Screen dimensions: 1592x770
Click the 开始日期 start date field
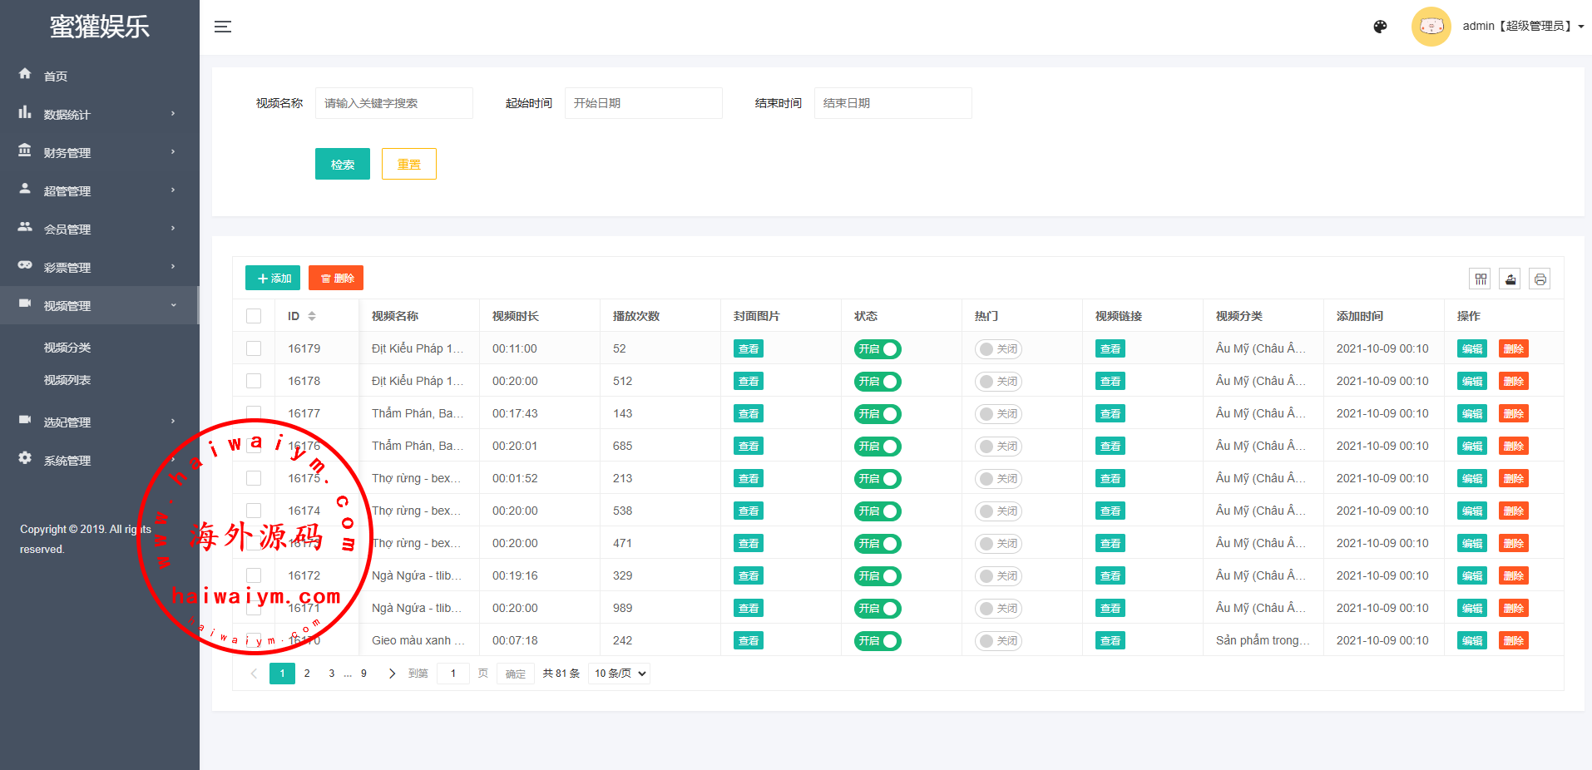coord(643,103)
